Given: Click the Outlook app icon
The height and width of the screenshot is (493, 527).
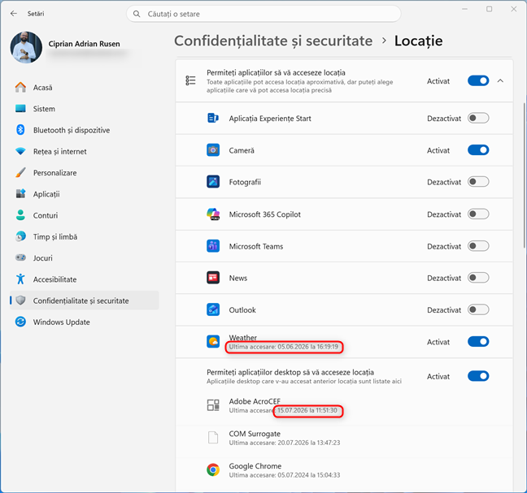Looking at the screenshot, I should click(x=213, y=309).
